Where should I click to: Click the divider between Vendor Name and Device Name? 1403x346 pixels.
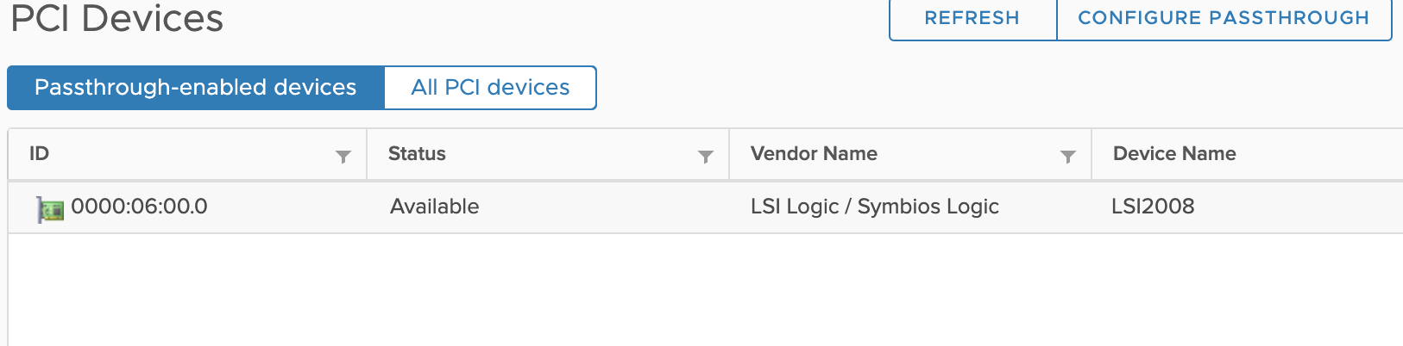1092,155
